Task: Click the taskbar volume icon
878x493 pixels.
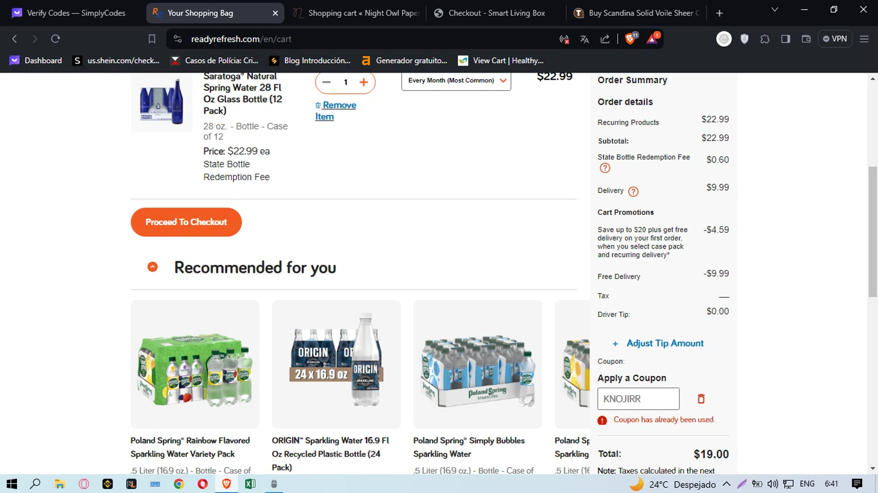Action: pyautogui.click(x=773, y=484)
